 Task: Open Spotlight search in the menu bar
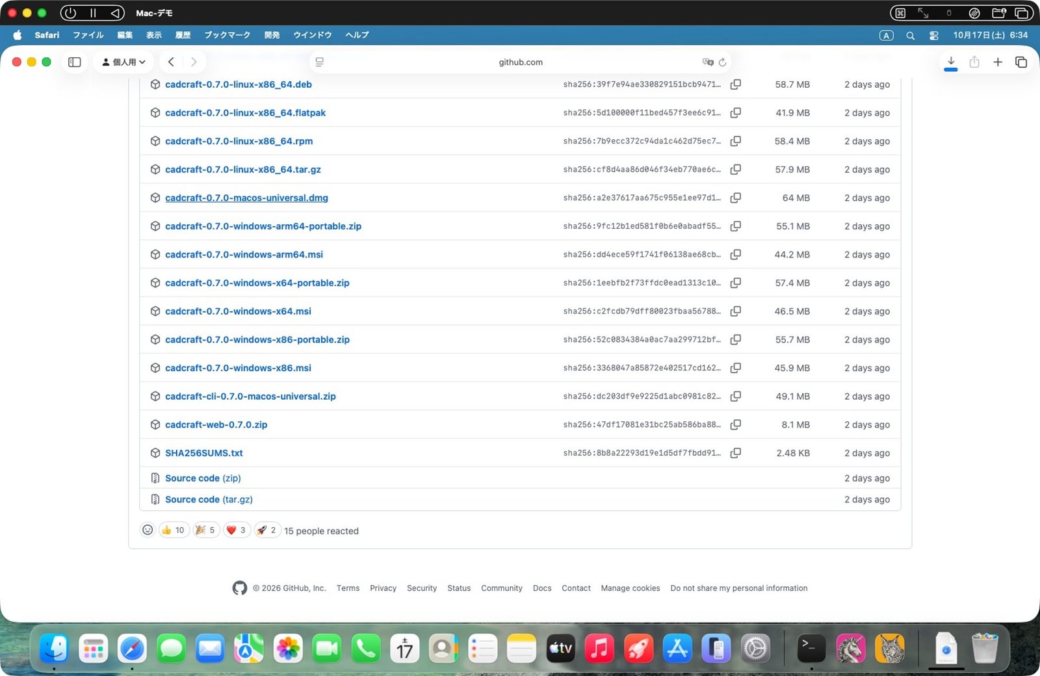(x=910, y=35)
